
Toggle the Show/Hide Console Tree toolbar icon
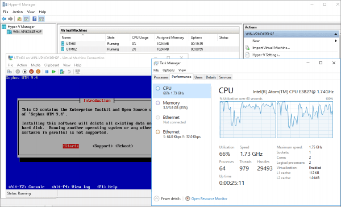coord(26,19)
